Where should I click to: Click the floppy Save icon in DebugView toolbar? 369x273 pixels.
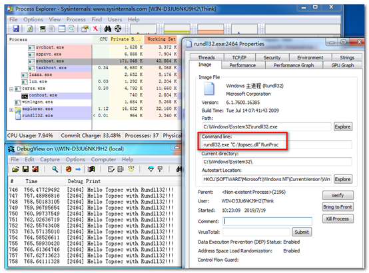tap(26, 169)
